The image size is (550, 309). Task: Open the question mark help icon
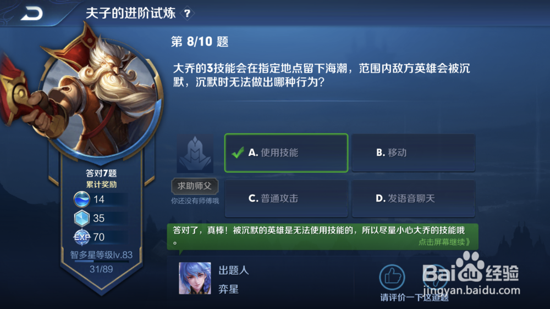click(188, 14)
